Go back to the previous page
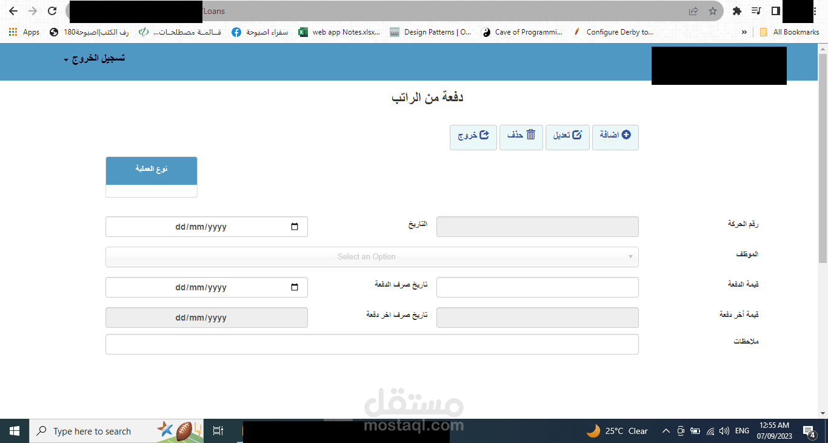This screenshot has width=828, height=443. coord(13,11)
